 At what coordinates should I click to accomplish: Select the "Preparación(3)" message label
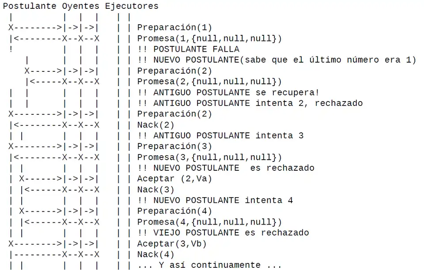point(174,146)
